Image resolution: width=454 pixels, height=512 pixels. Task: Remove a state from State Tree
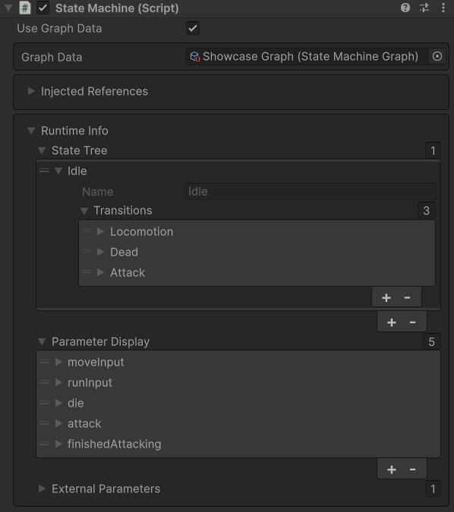pyautogui.click(x=412, y=322)
